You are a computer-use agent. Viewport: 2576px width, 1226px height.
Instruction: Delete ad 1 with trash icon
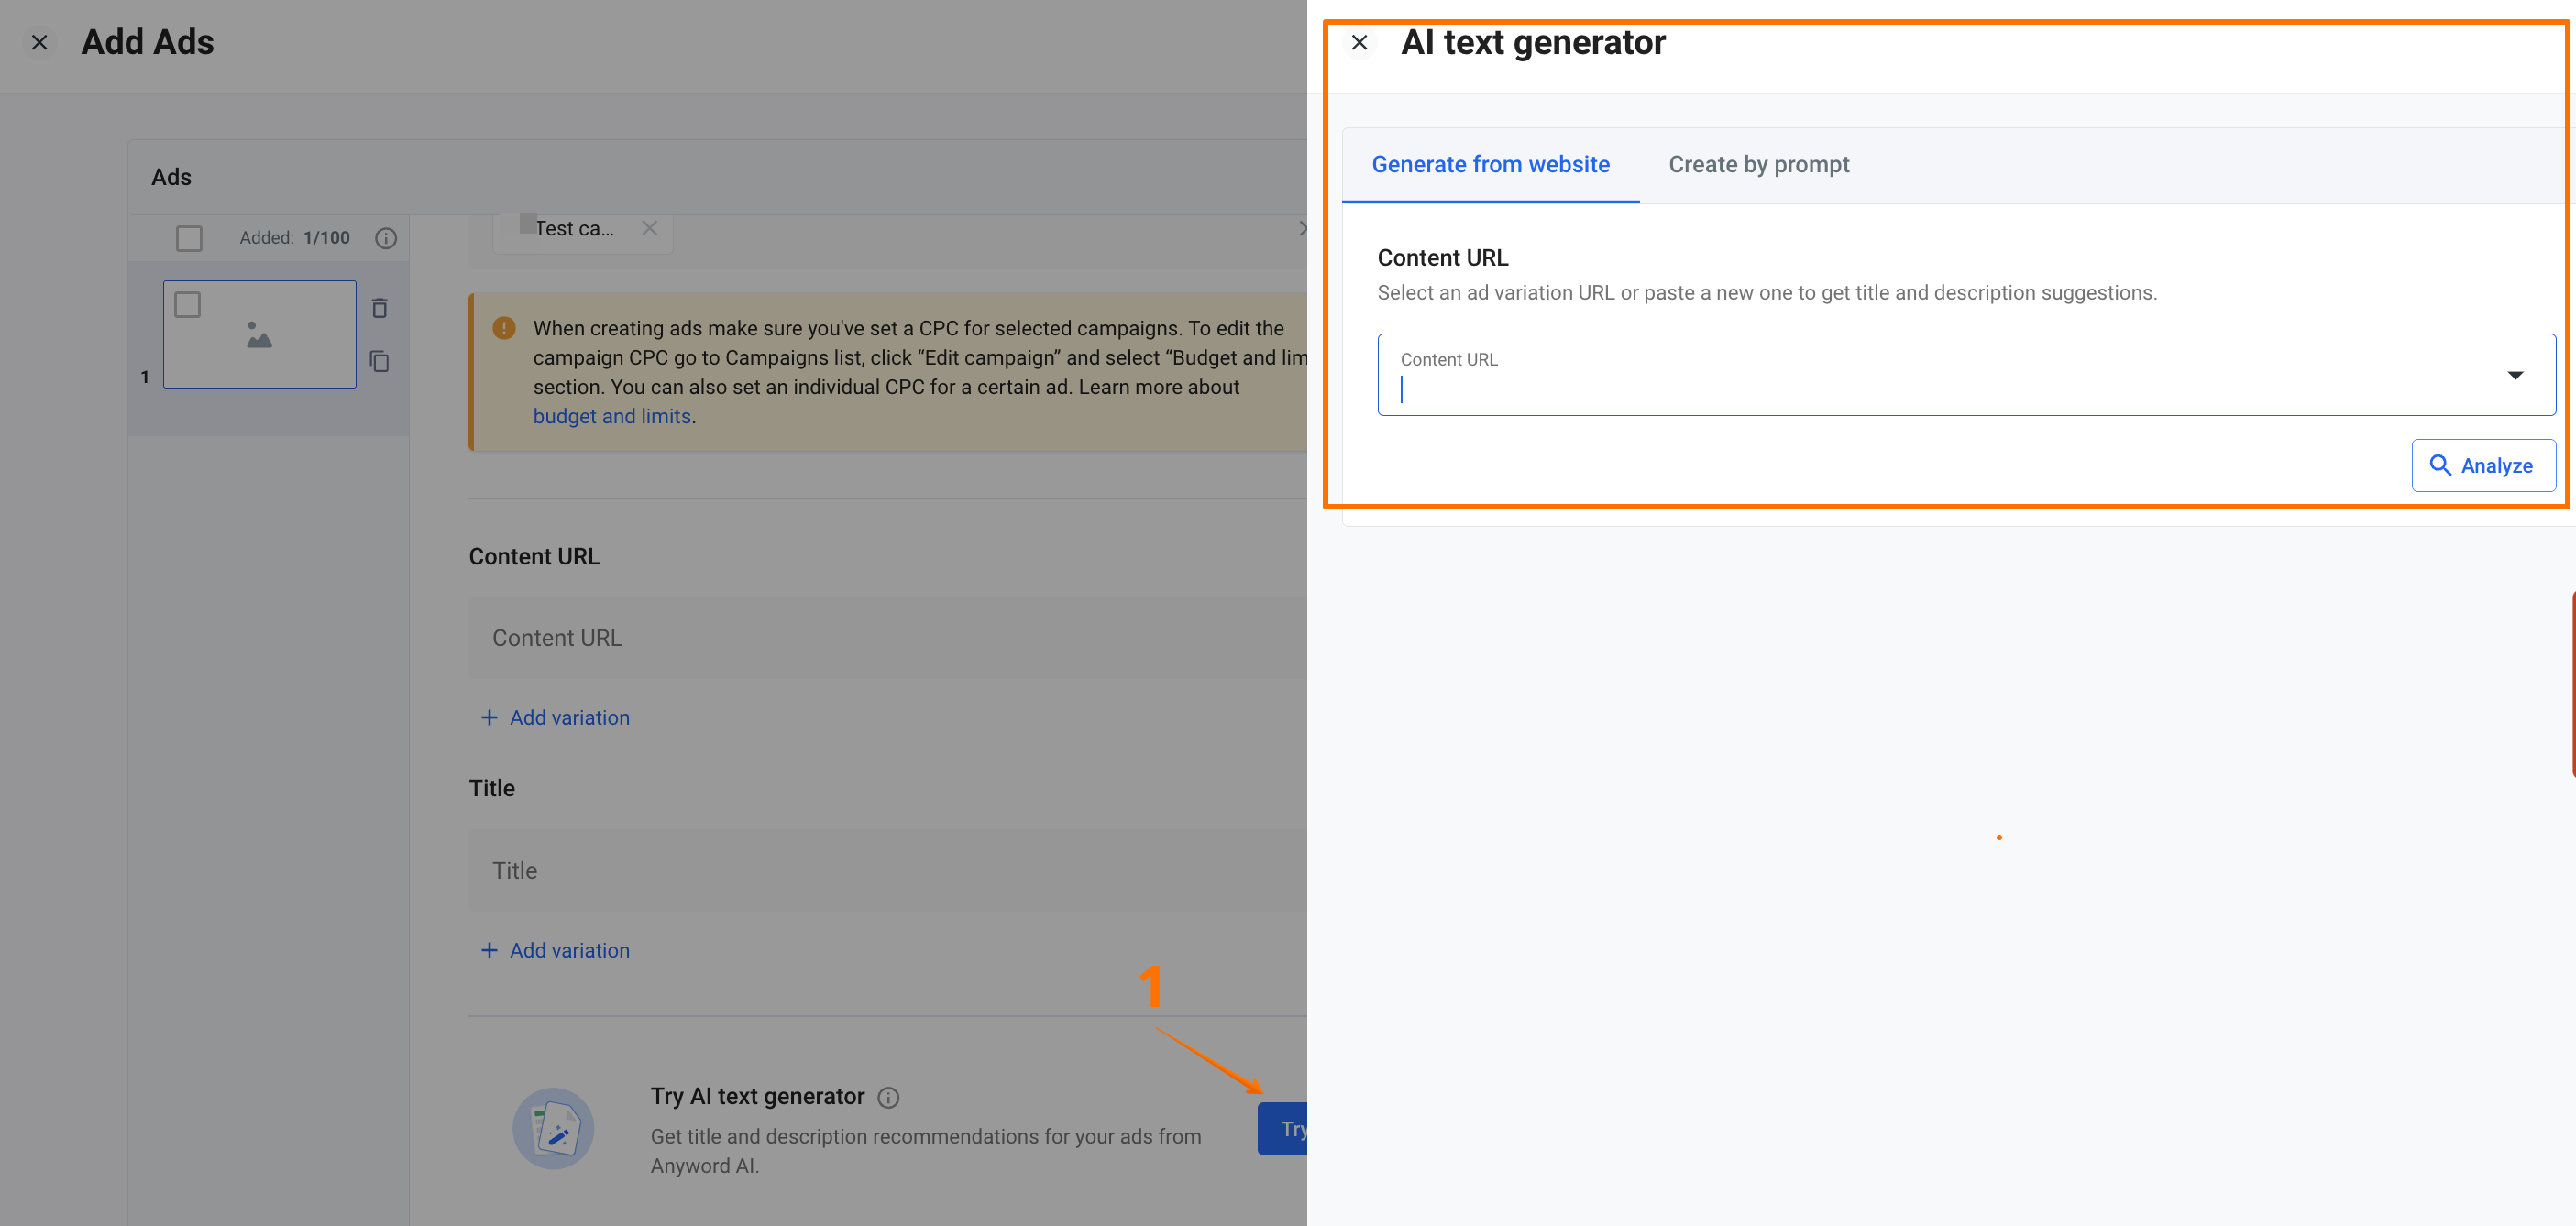380,308
